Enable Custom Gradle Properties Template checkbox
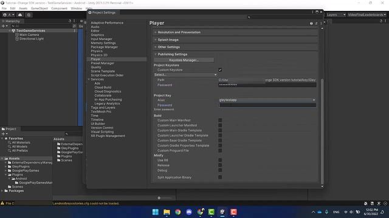This screenshot has width=389, height=218. pyautogui.click(x=220, y=145)
